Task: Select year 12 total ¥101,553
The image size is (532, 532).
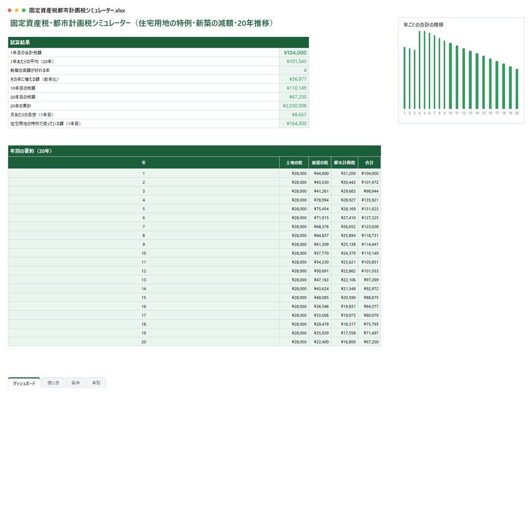Action: point(369,271)
